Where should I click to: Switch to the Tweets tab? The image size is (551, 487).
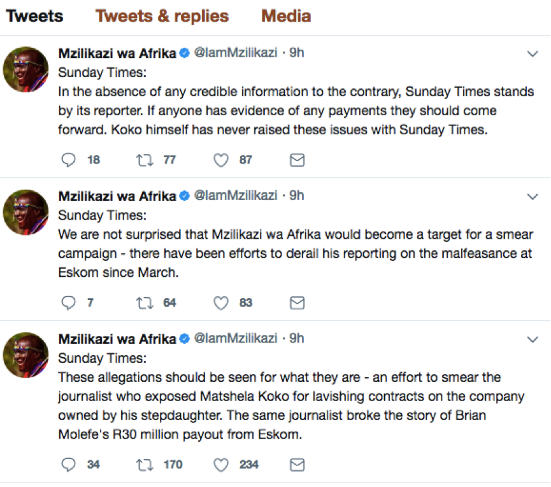click(x=34, y=17)
